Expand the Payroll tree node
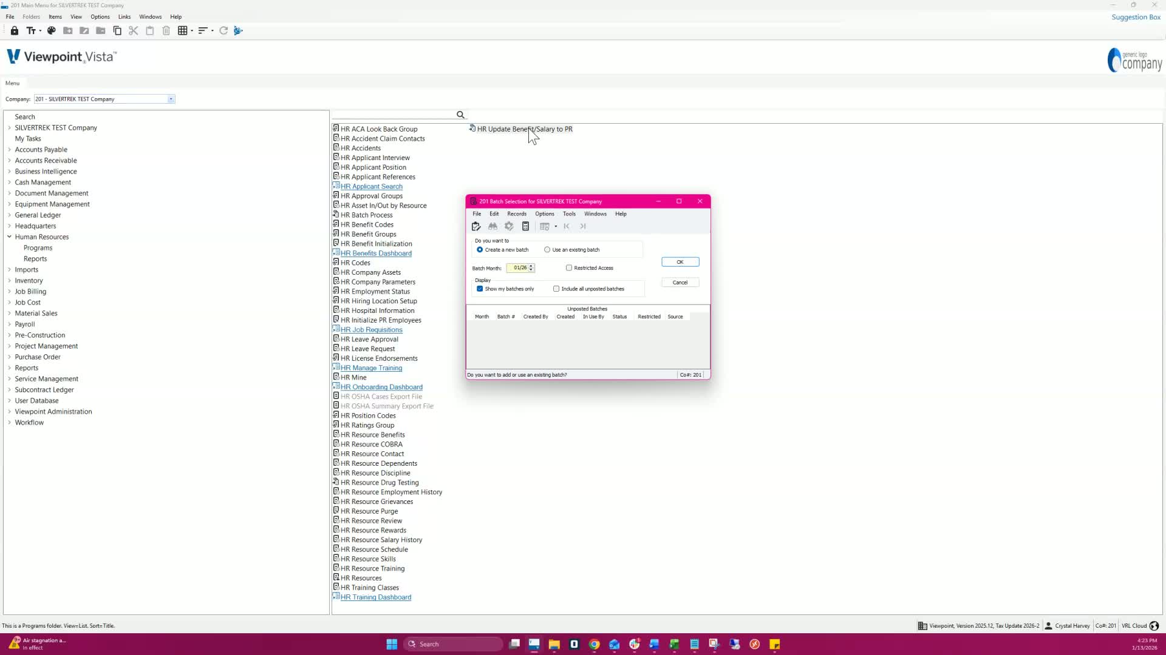1166x655 pixels. point(9,324)
